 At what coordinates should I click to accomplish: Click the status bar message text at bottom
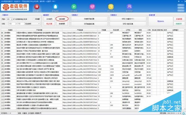click(x=29, y=113)
